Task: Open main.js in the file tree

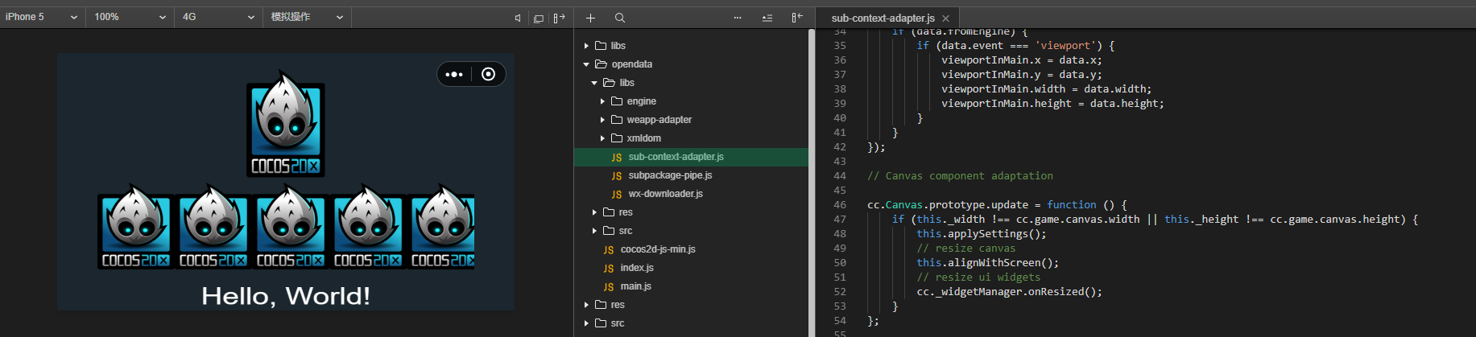Action: [x=635, y=286]
